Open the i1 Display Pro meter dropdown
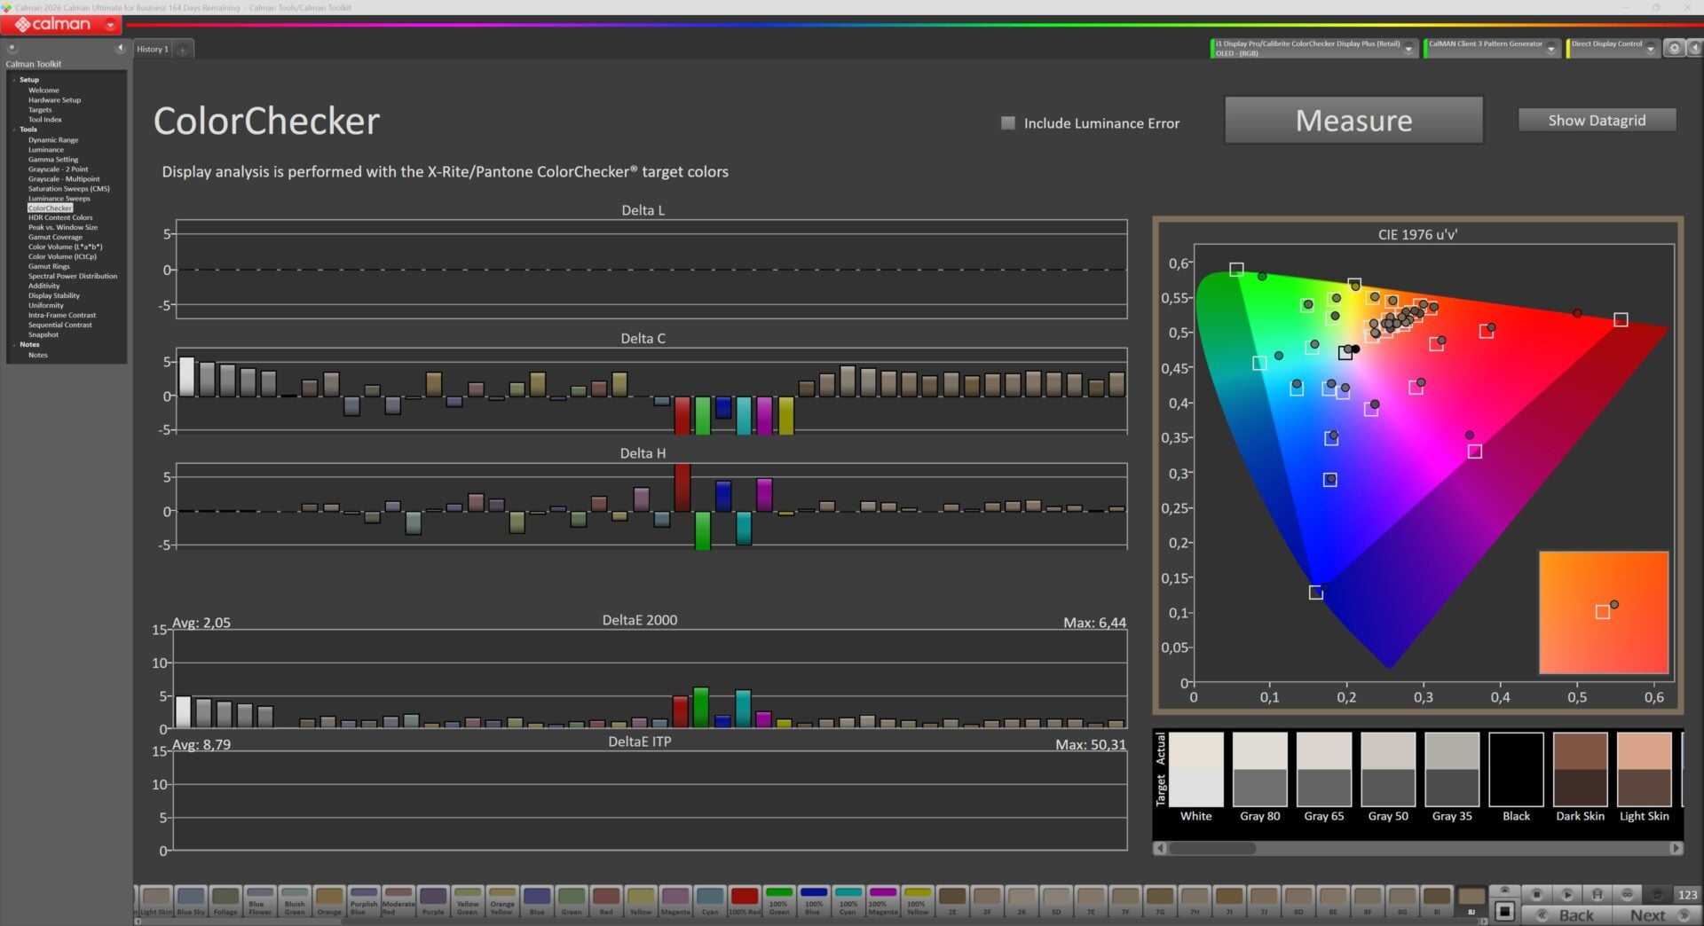 1408,49
